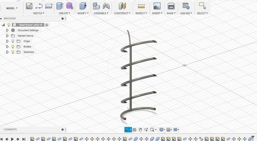This screenshot has width=257, height=141.
Task: Activate the Pan hand tool
Action: point(140,130)
